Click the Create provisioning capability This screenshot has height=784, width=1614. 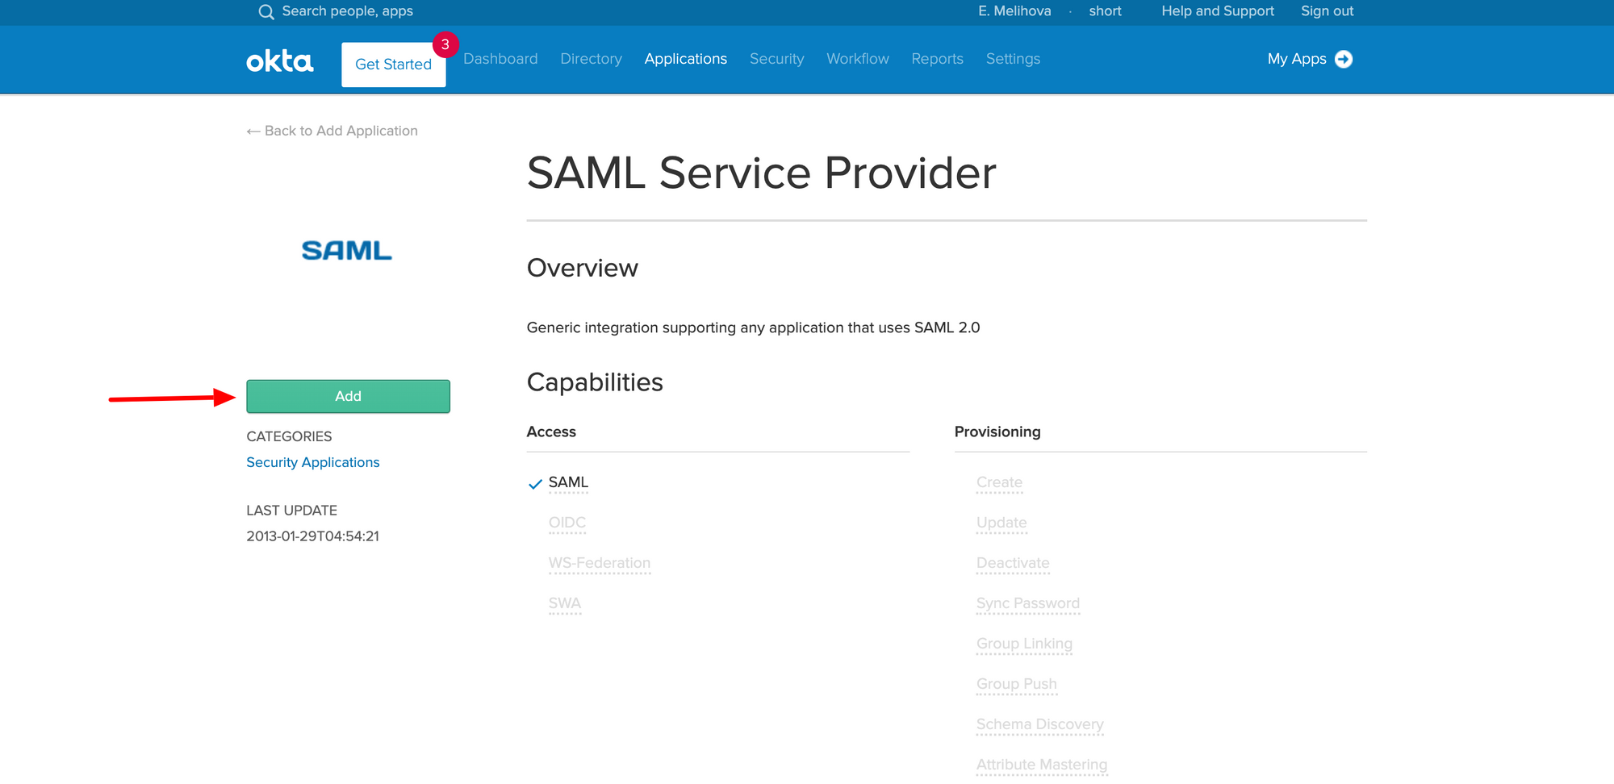pos(1000,482)
